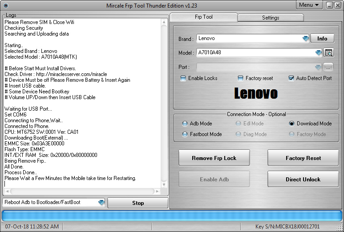
Task: Open the Menu dropdown in title bar
Action: pos(309,5)
